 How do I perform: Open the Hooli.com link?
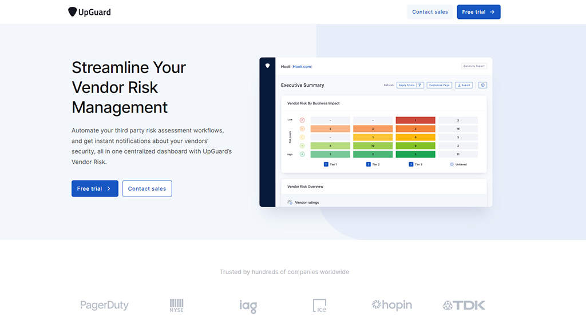(302, 66)
